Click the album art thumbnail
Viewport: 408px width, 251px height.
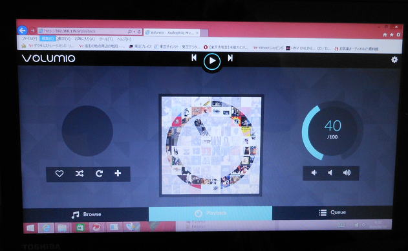click(211, 146)
